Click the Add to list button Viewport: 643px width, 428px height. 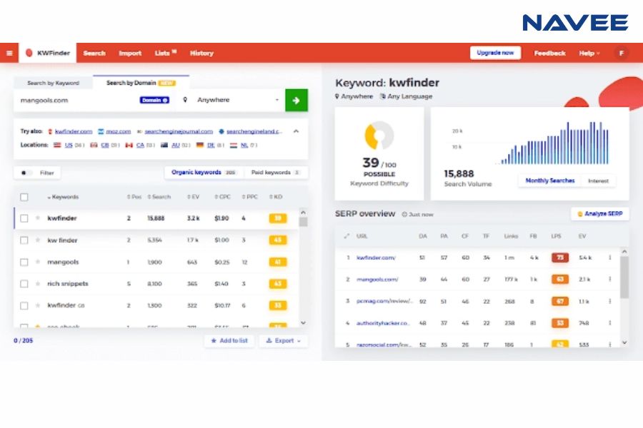[x=229, y=341]
